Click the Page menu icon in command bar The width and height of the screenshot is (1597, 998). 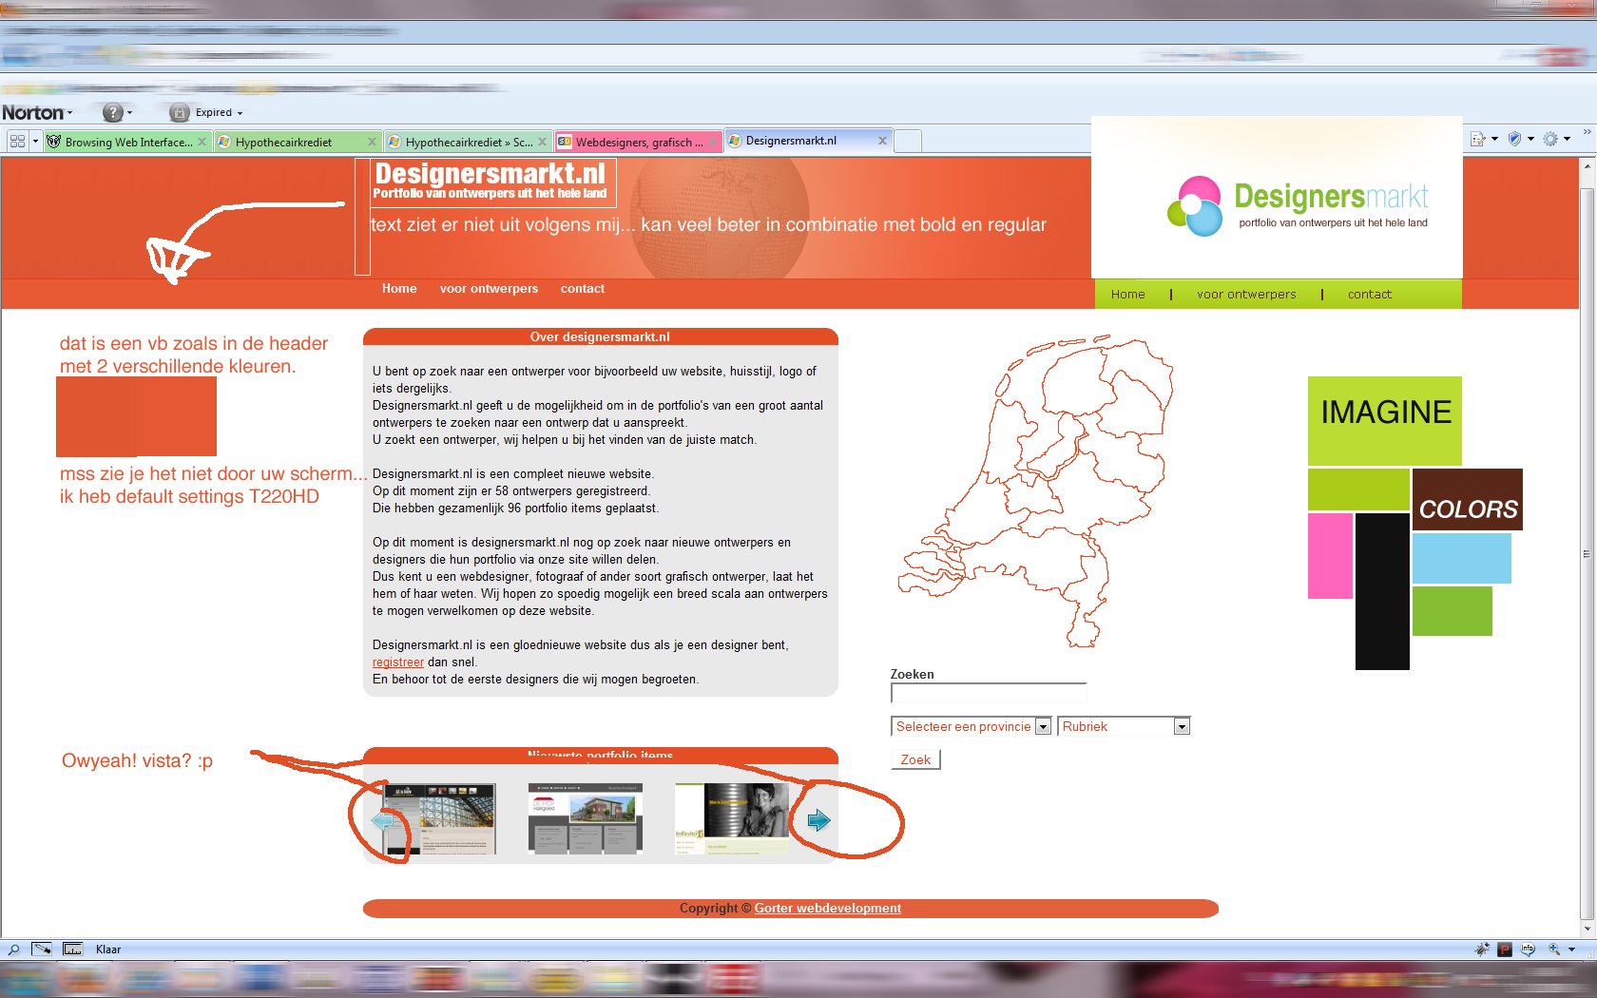(1478, 139)
